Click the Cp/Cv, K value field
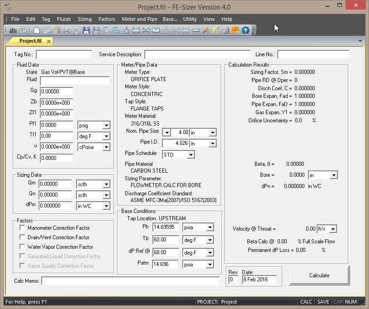Viewport: 369px width, 309px height. [57, 158]
